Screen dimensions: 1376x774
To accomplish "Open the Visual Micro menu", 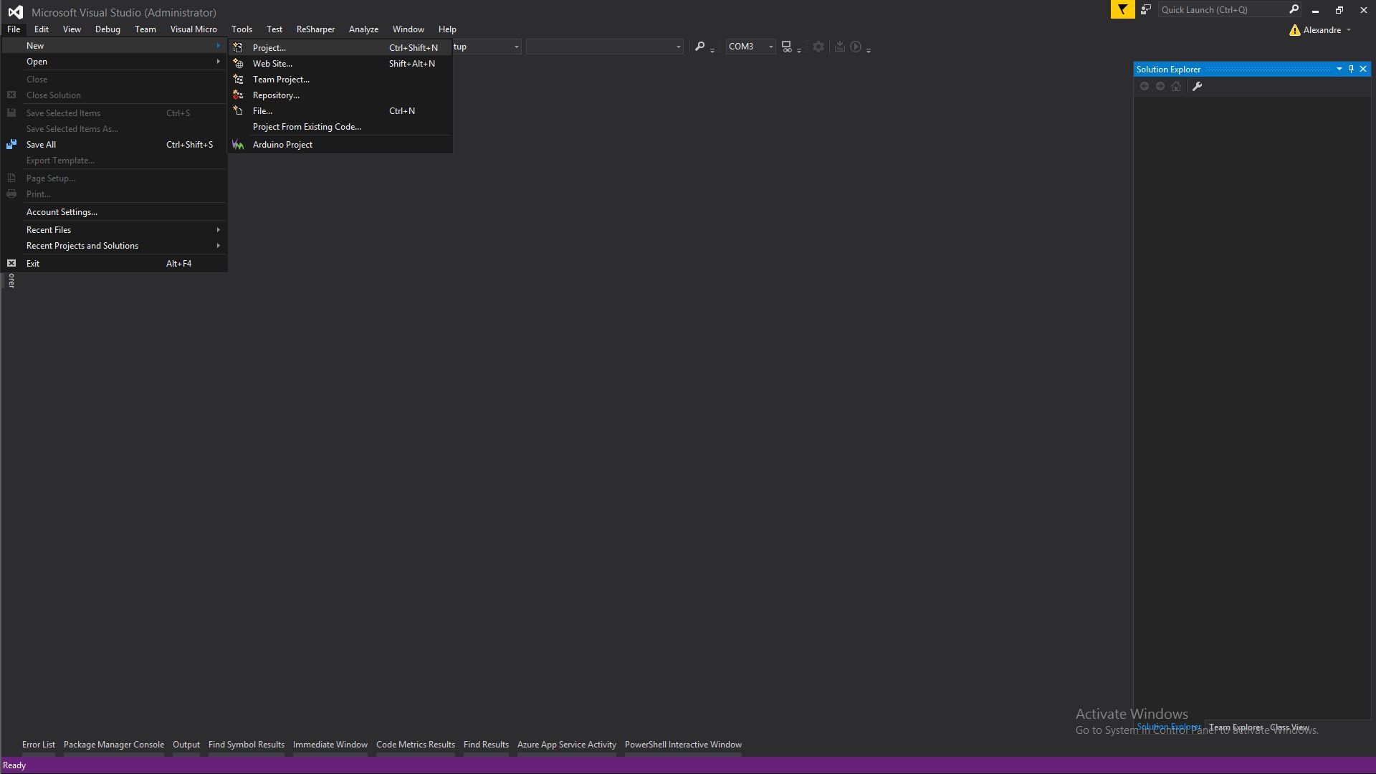I will click(x=193, y=29).
